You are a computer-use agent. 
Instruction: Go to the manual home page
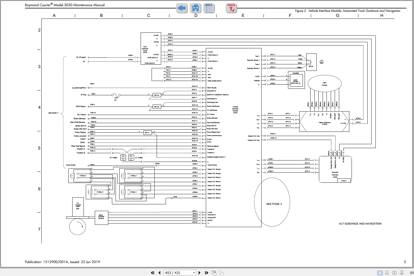pos(195,8)
